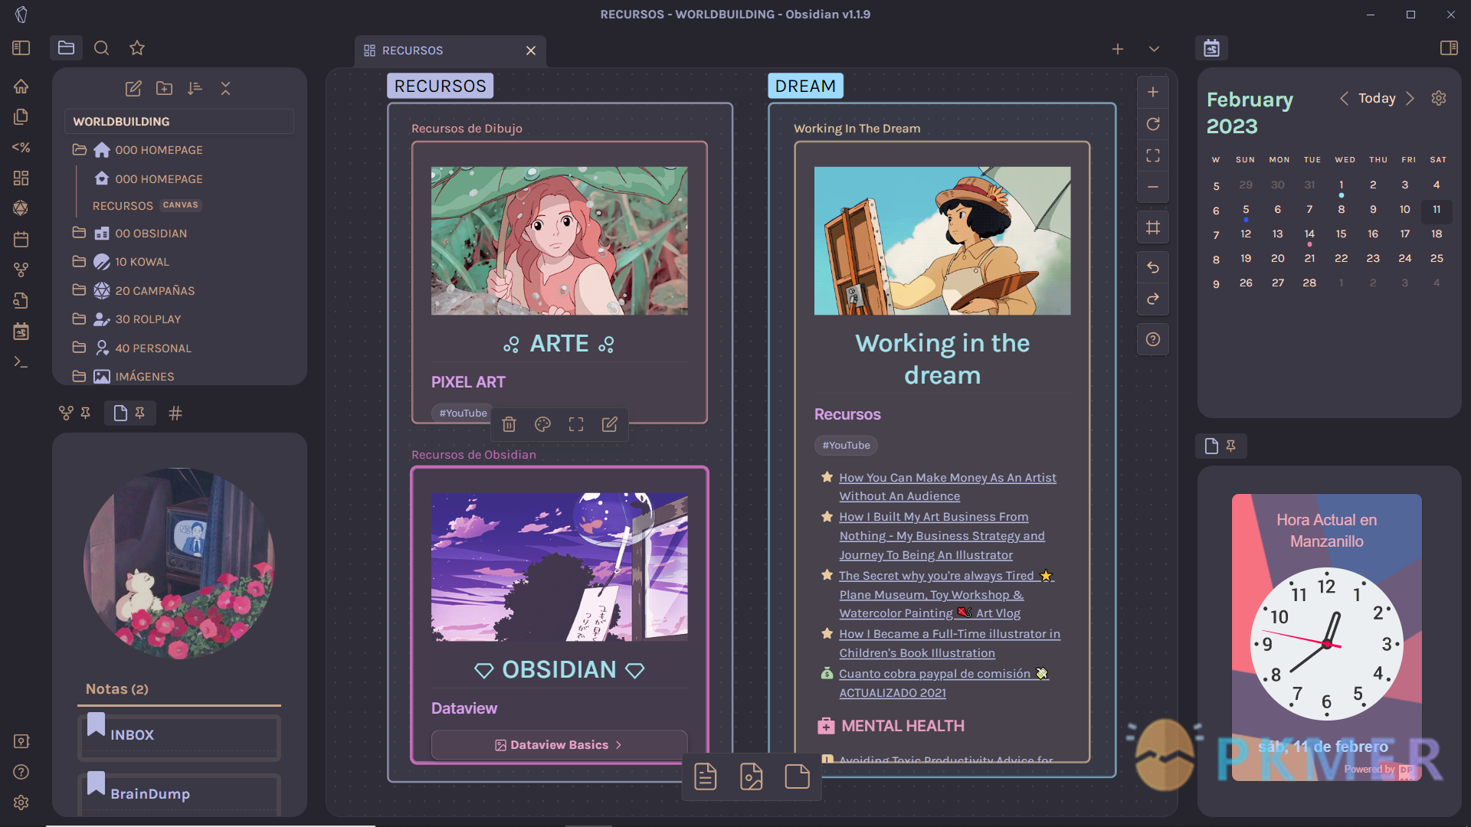Screen dimensions: 1471x827
Task: Toggle snap to grid icon on canvas
Action: click(1152, 227)
